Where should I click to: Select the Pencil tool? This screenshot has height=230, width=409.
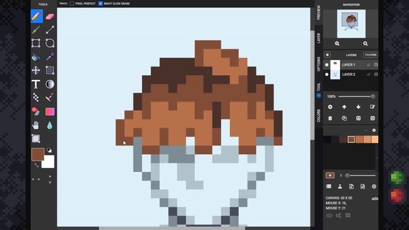click(x=36, y=16)
